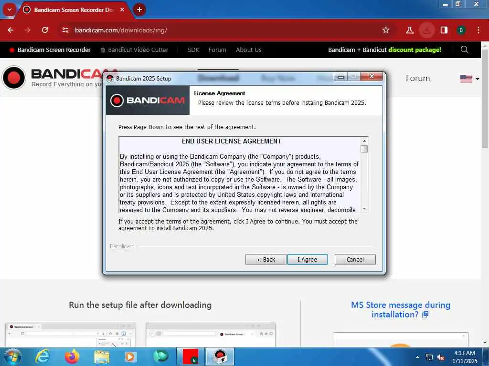This screenshot has height=366, width=489.
Task: Open Bandicut Video Cutter nav link
Action: click(x=134, y=50)
